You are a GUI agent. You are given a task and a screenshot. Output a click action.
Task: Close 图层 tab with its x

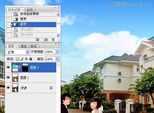point(16,46)
